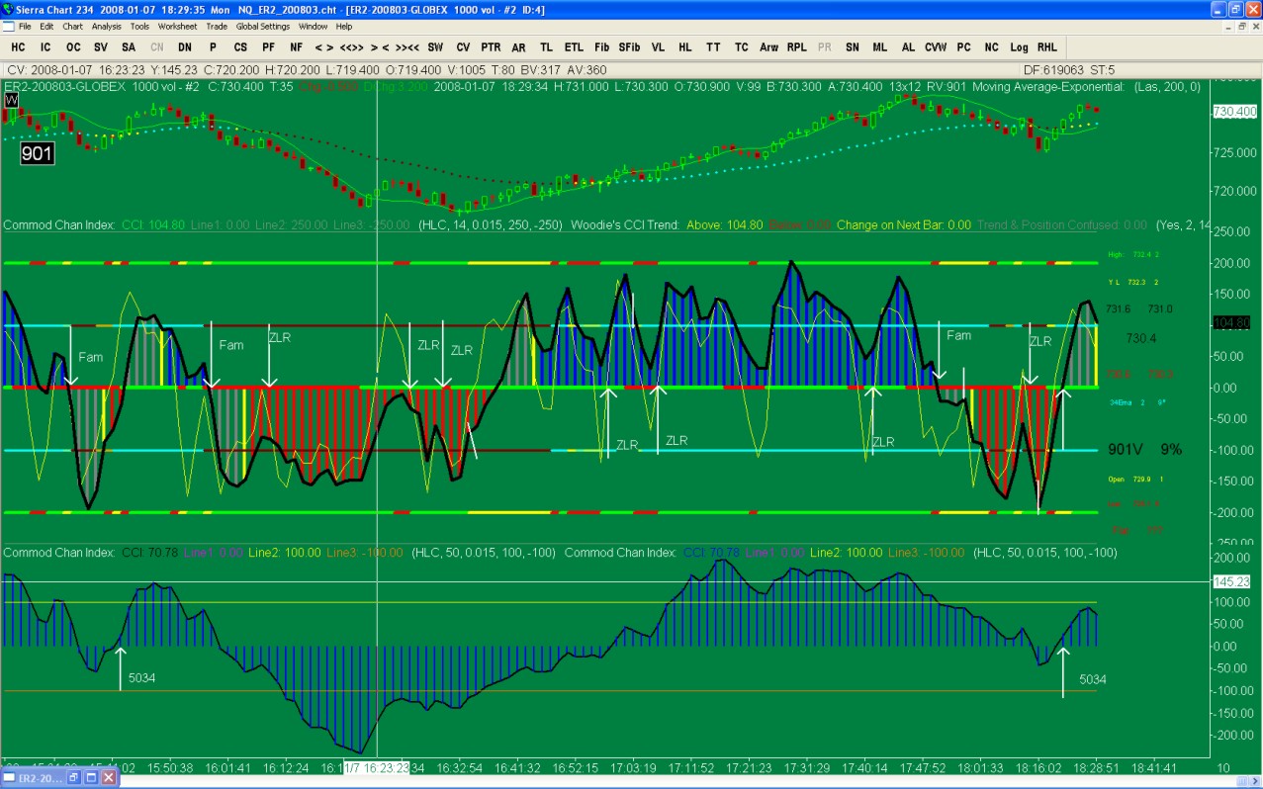1263x789 pixels.
Task: Click the '>><<' bar spacing button
Action: [407, 47]
